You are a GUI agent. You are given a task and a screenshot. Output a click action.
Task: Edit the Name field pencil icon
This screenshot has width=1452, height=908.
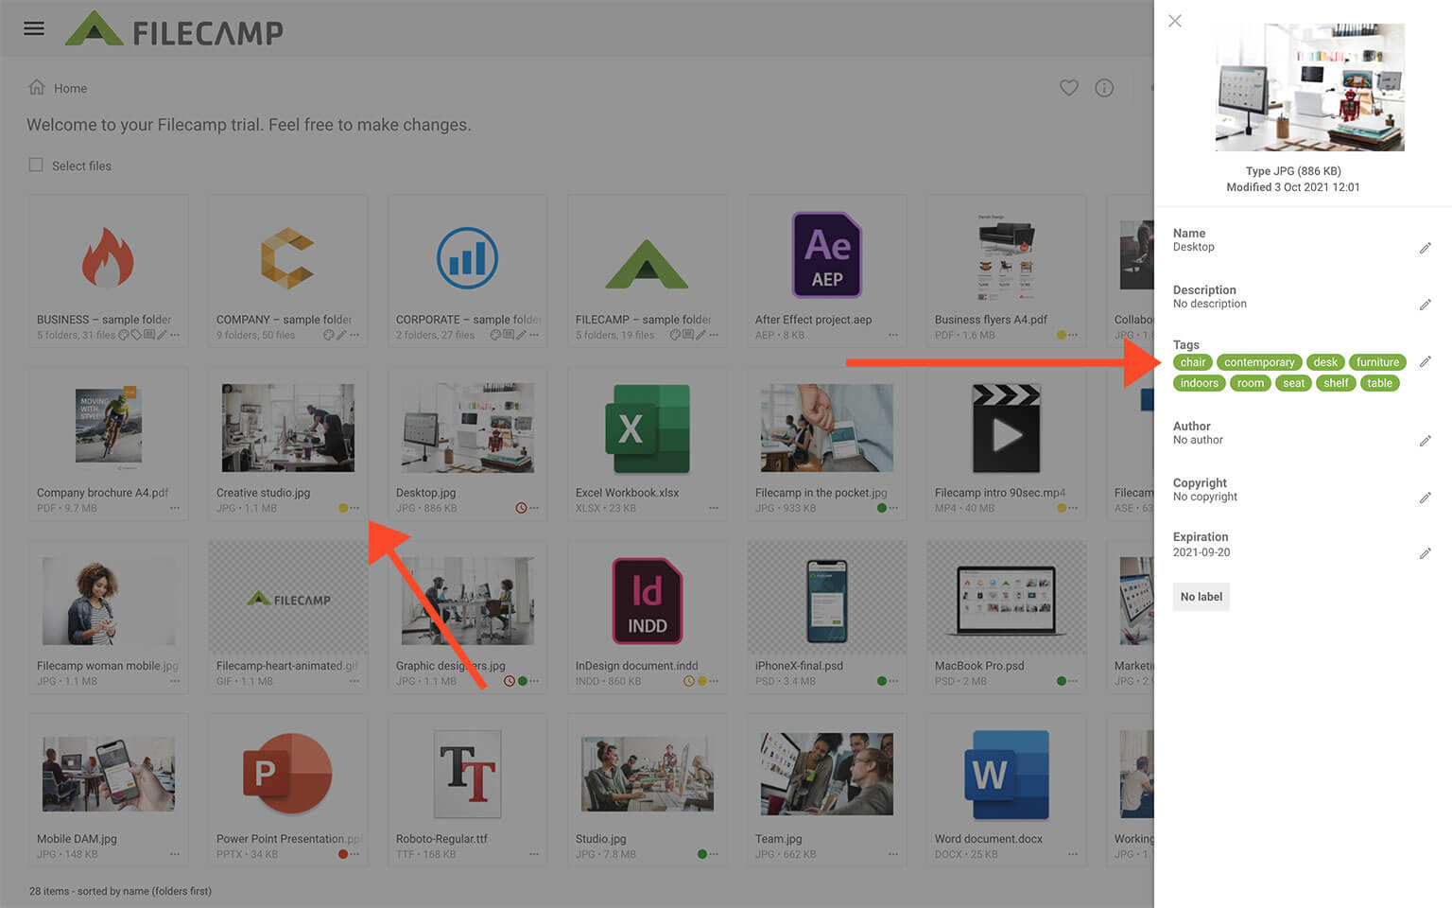[x=1426, y=248]
